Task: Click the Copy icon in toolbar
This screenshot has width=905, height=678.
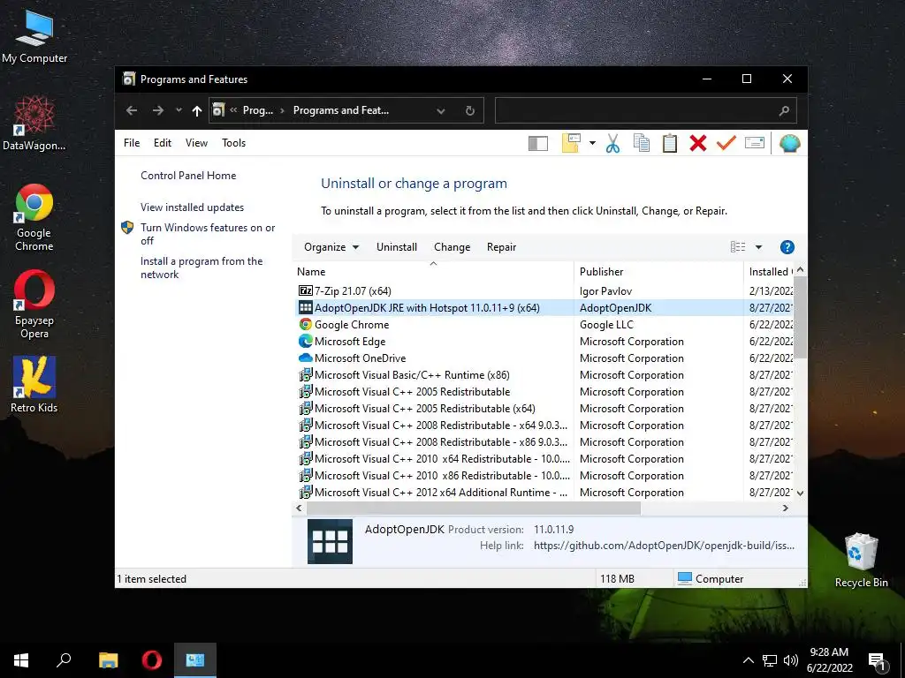Action: click(642, 143)
